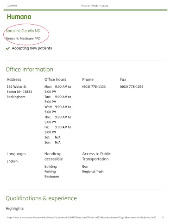The width and height of the screenshot is (171, 223).
Task: Click the Languages heading
Action: (x=16, y=154)
